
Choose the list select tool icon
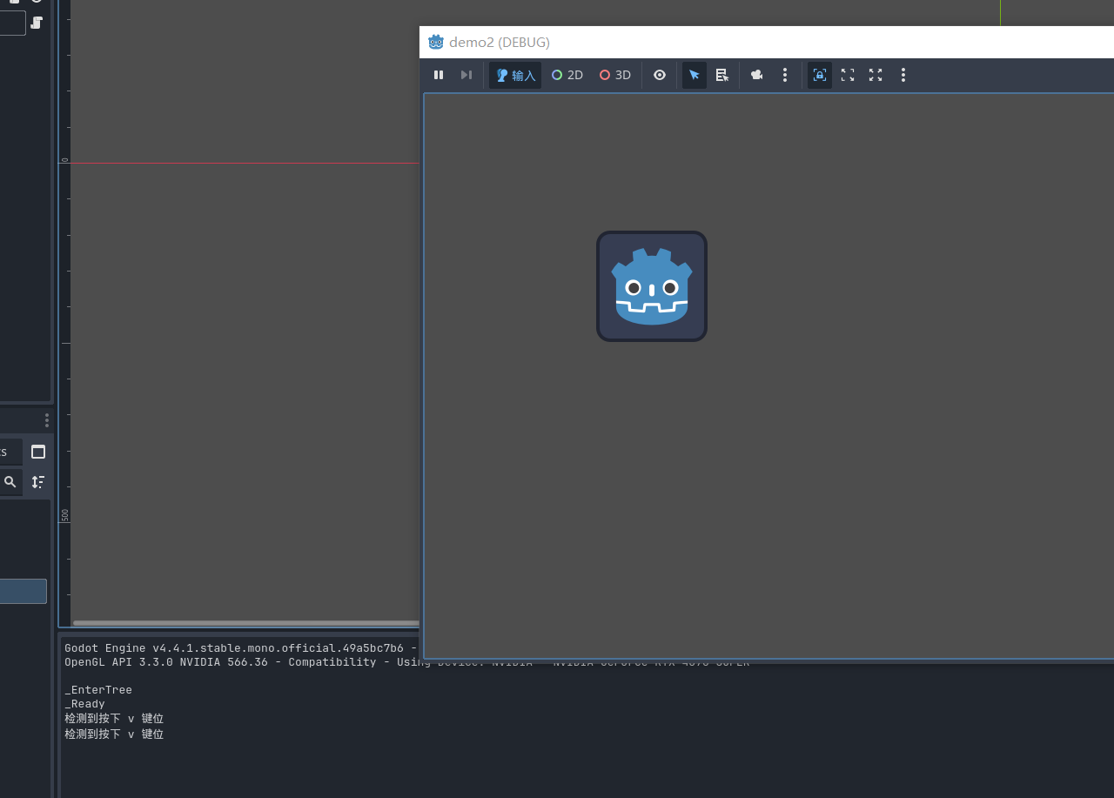click(x=722, y=75)
